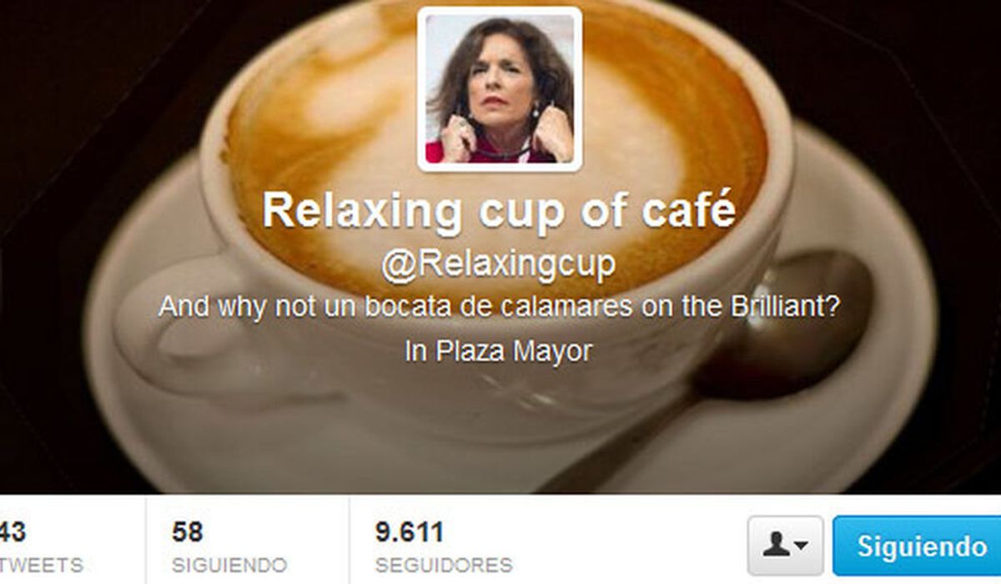1001x584 pixels.
Task: Open the profile avatar photo
Action: coord(500,89)
